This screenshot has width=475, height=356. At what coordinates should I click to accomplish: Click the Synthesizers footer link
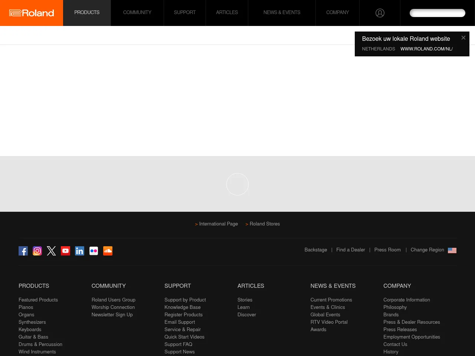(x=32, y=322)
